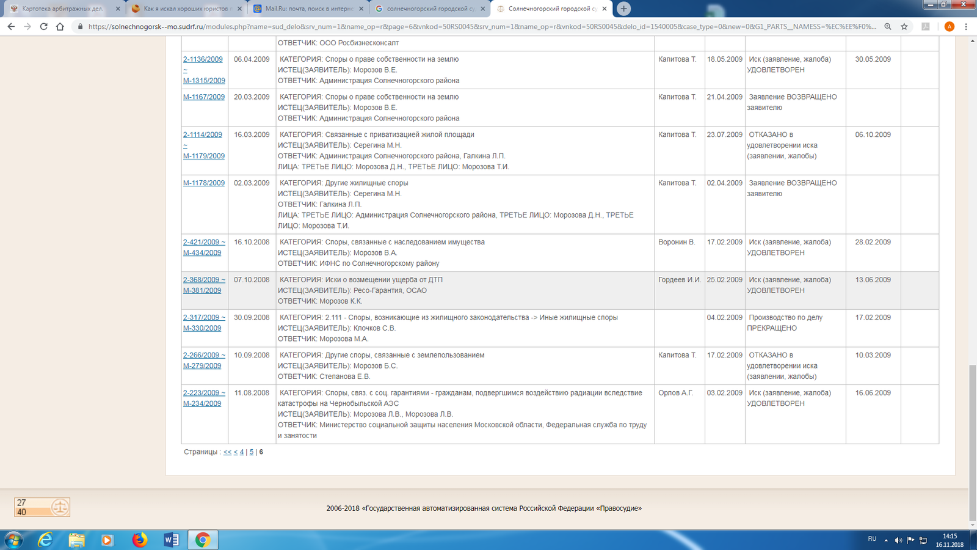
Task: Reload the page with the refresh icon
Action: coord(43,26)
